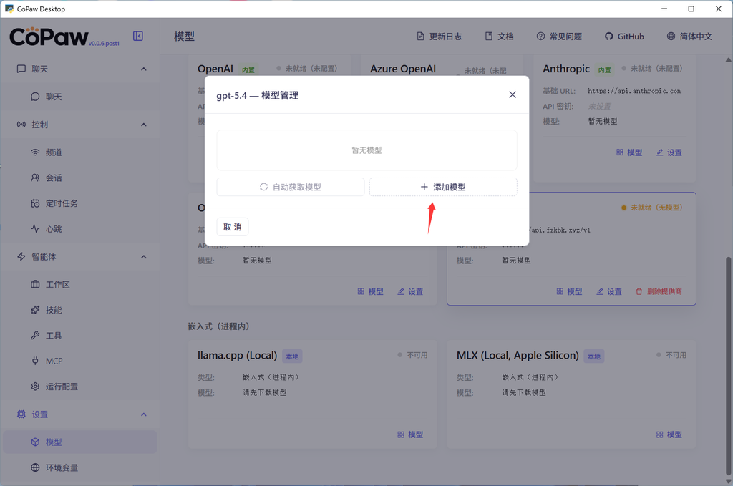Collapse the 设置 sidebar section
Screen dimensions: 733x486
pos(143,414)
